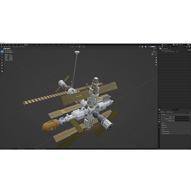Viewport: 191px width, 191px height.
Task: Click eyedropper beside the Camera field
Action: [x=189, y=117]
